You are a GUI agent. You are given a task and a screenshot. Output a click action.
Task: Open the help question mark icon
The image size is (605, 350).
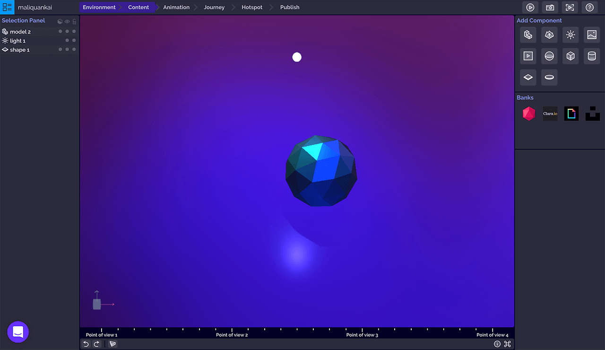(589, 8)
